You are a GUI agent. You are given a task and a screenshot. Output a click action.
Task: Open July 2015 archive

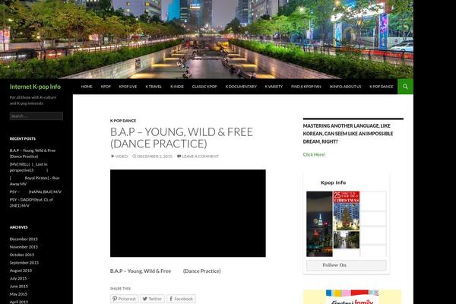tap(18, 278)
